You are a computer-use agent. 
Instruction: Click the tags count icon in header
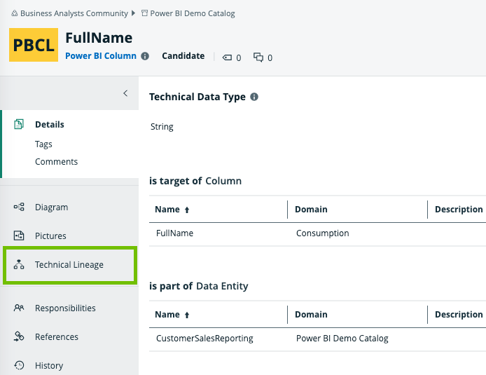click(x=227, y=57)
